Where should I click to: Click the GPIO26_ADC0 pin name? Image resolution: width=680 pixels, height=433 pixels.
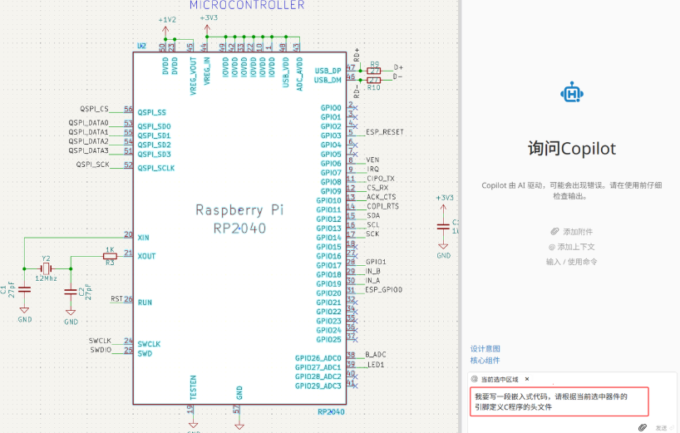(x=318, y=358)
